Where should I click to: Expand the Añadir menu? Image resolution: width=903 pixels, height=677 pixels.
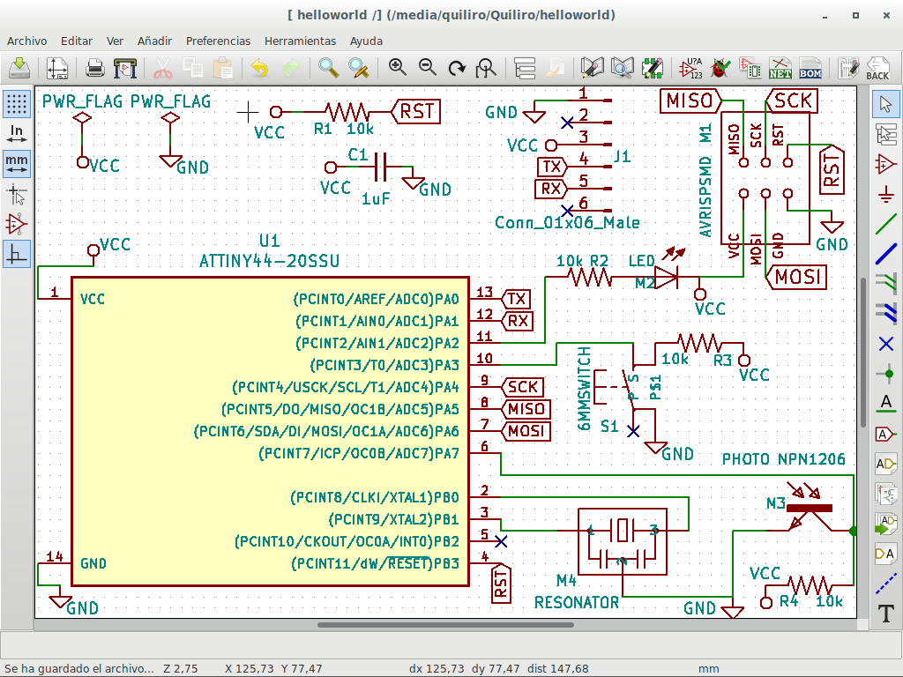coord(154,41)
